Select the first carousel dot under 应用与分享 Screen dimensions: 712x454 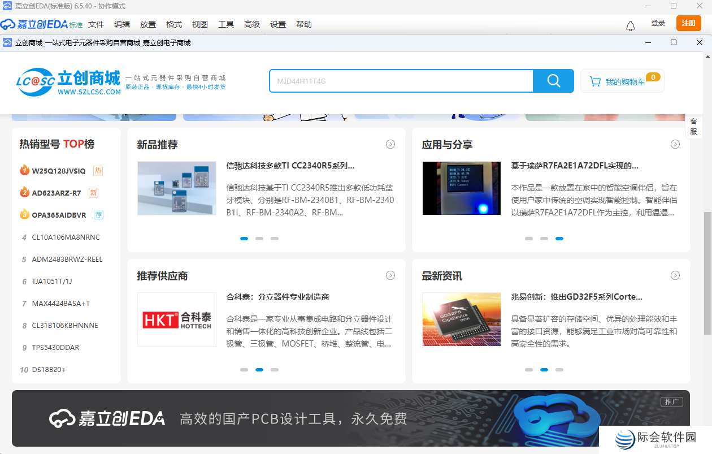pyautogui.click(x=529, y=239)
